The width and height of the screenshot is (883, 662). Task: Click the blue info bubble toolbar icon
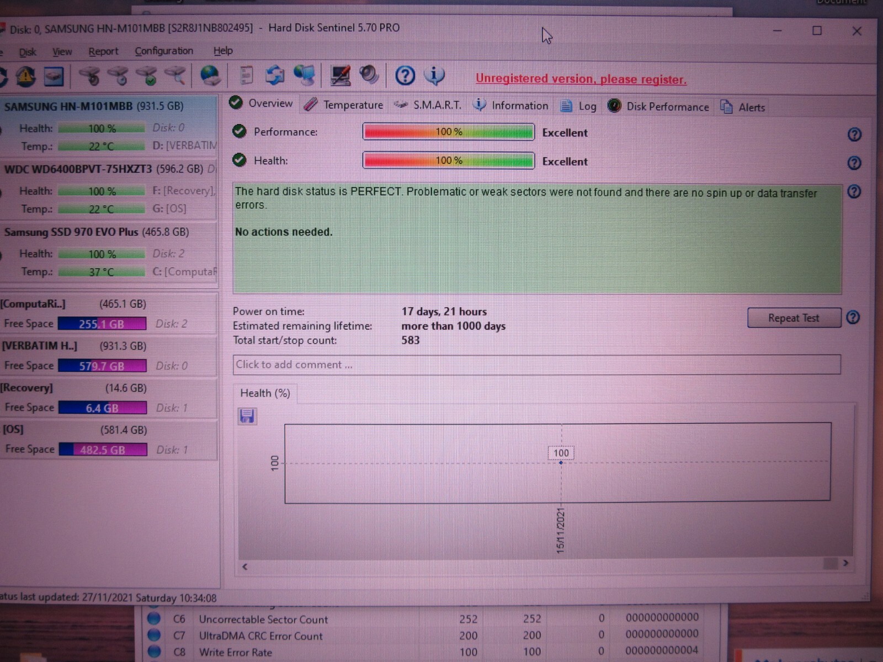point(435,75)
